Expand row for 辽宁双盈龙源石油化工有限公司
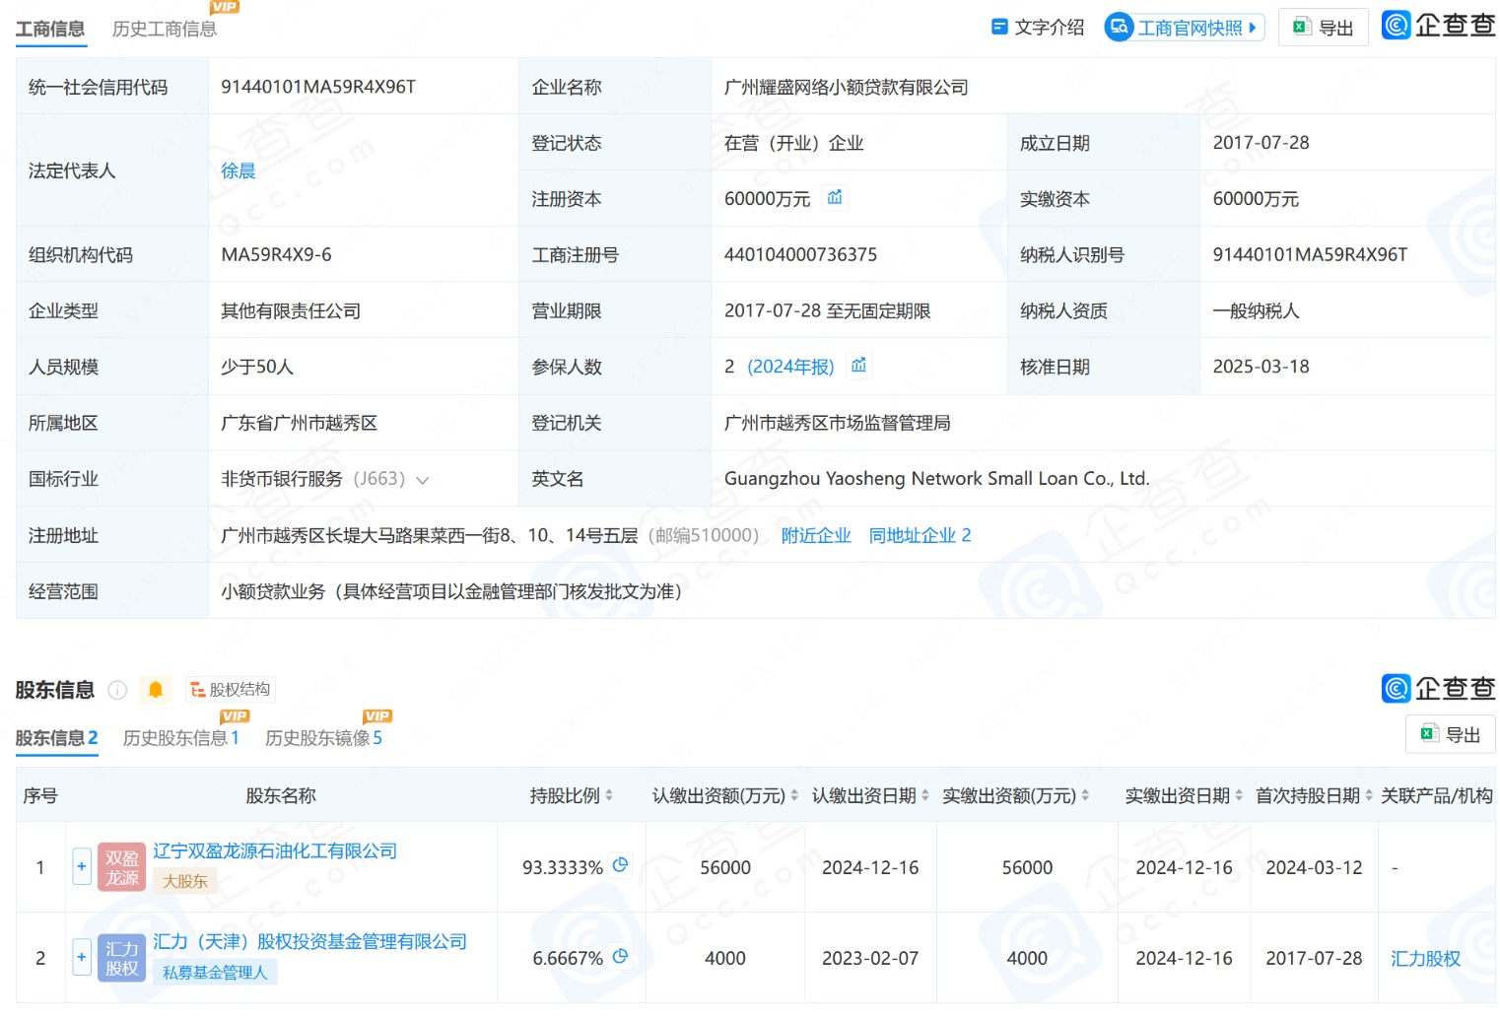 coord(82,866)
